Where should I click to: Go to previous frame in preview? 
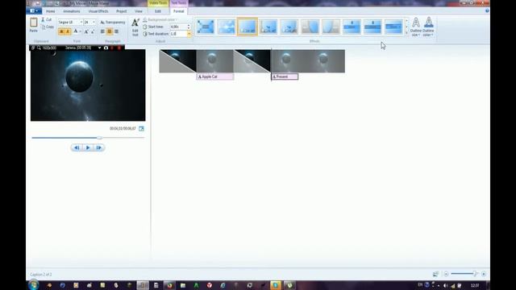[x=77, y=147]
